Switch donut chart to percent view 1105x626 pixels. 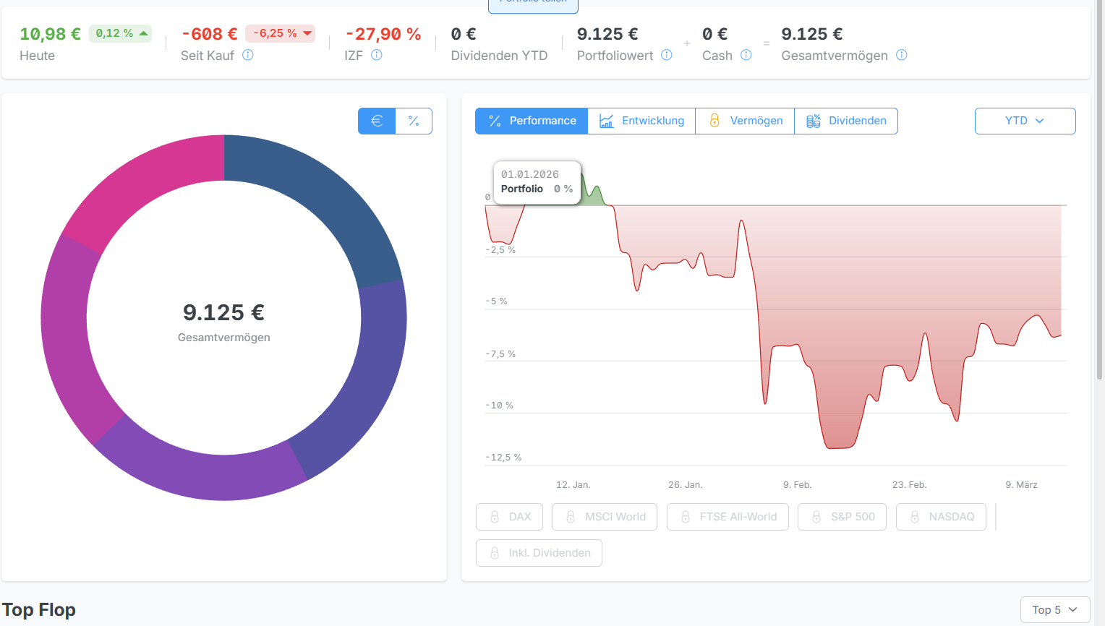[414, 121]
